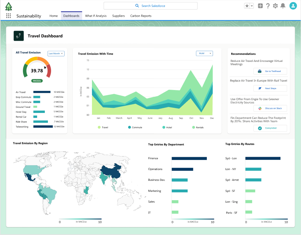Viewport: 301px width, 235px height.
Task: Click the Travel Dashboard header icon
Action: coord(18,36)
